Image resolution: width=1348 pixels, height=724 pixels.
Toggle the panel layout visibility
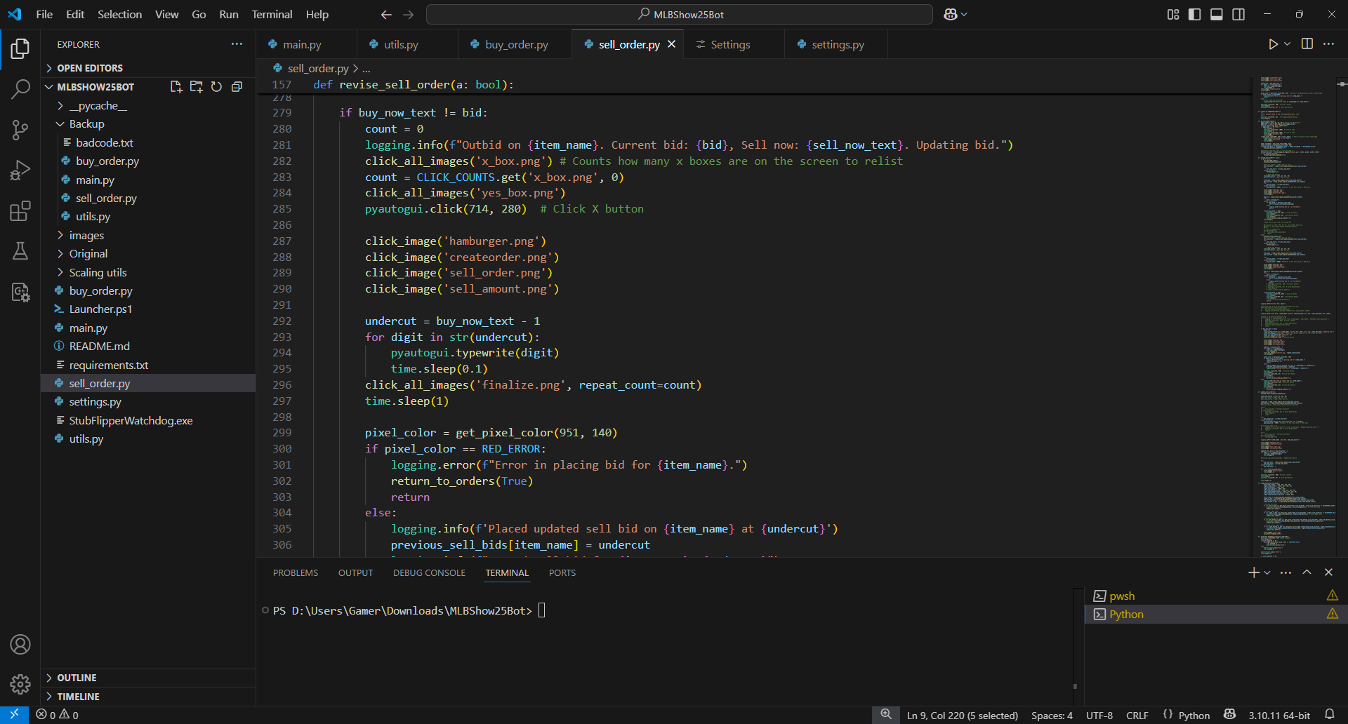point(1217,13)
